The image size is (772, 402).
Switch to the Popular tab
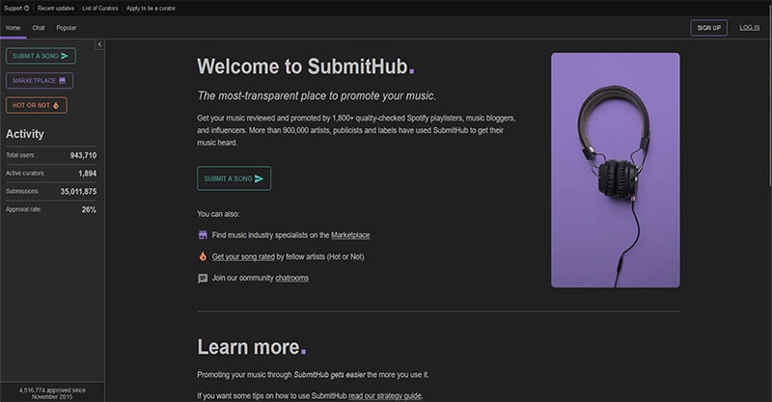click(x=67, y=28)
